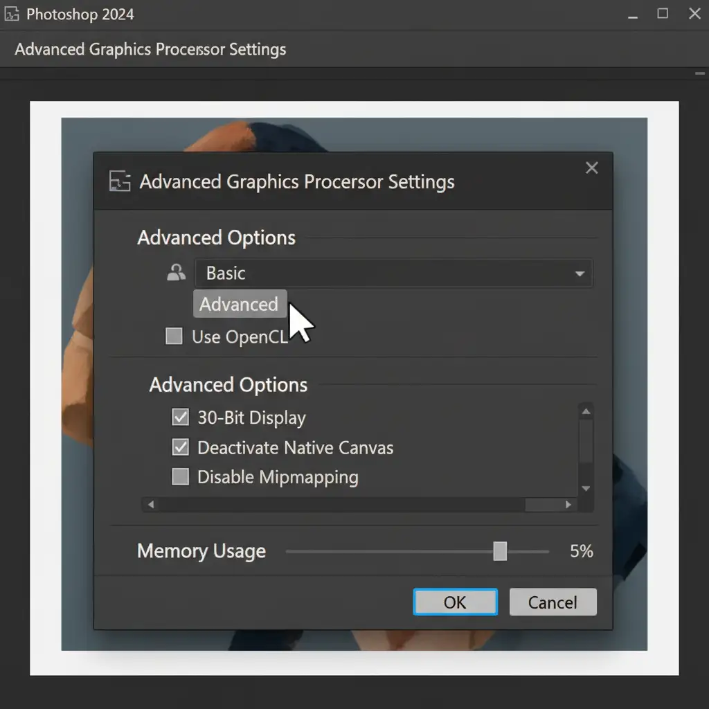
Task: Click the Photoshop app icon in title bar
Action: point(12,15)
